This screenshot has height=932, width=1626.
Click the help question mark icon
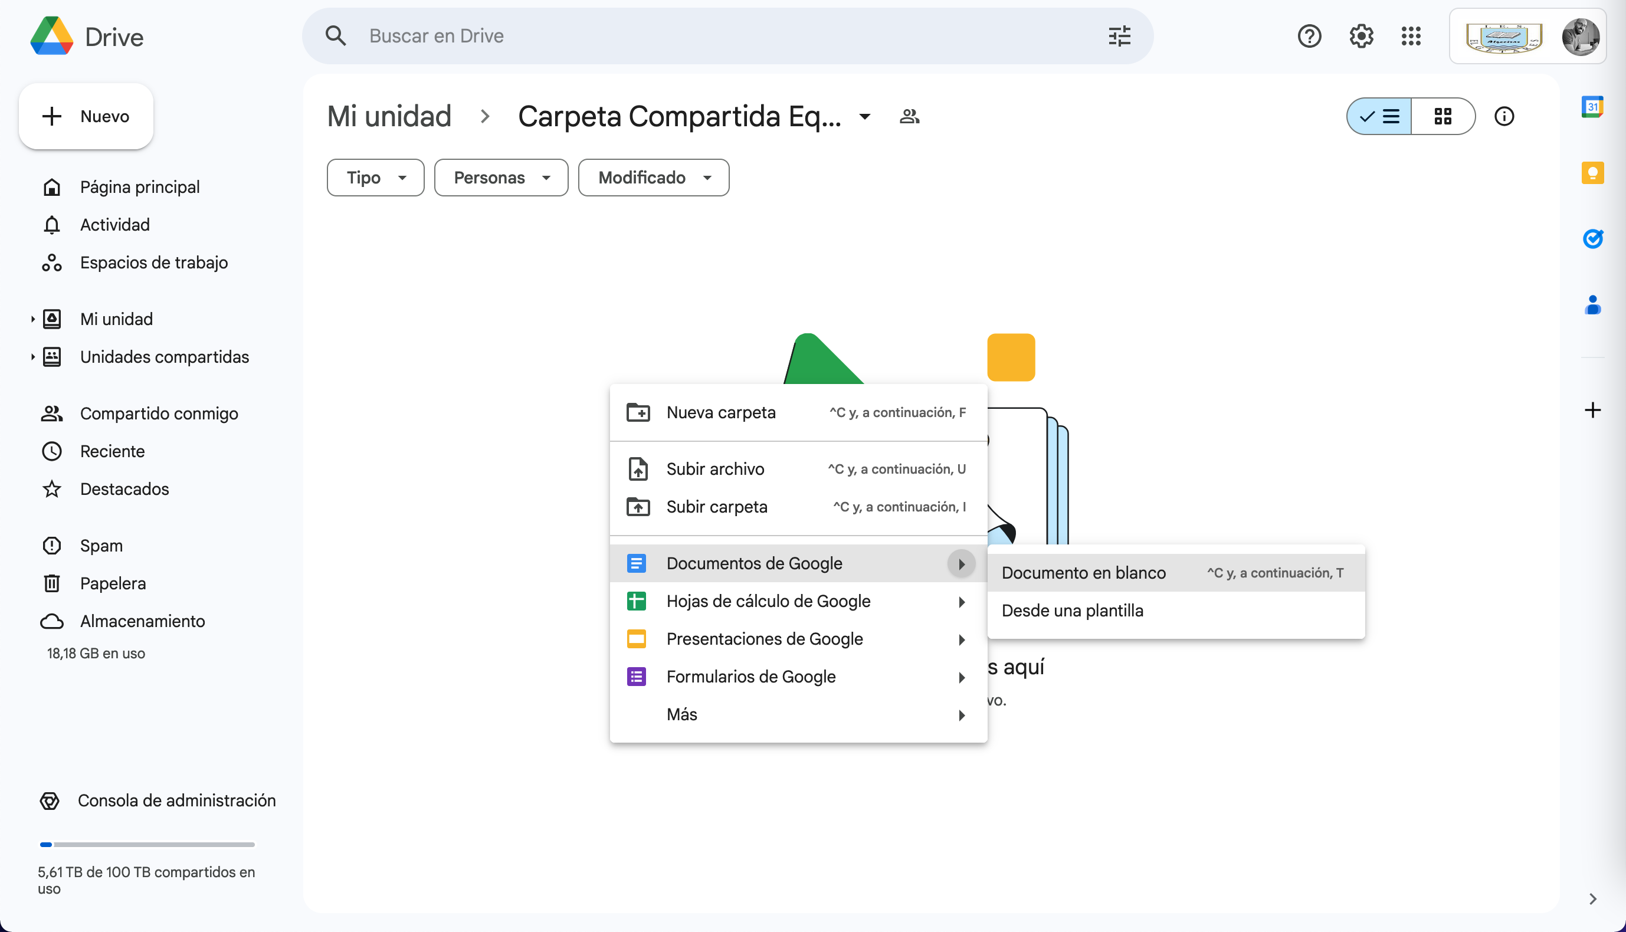point(1309,36)
